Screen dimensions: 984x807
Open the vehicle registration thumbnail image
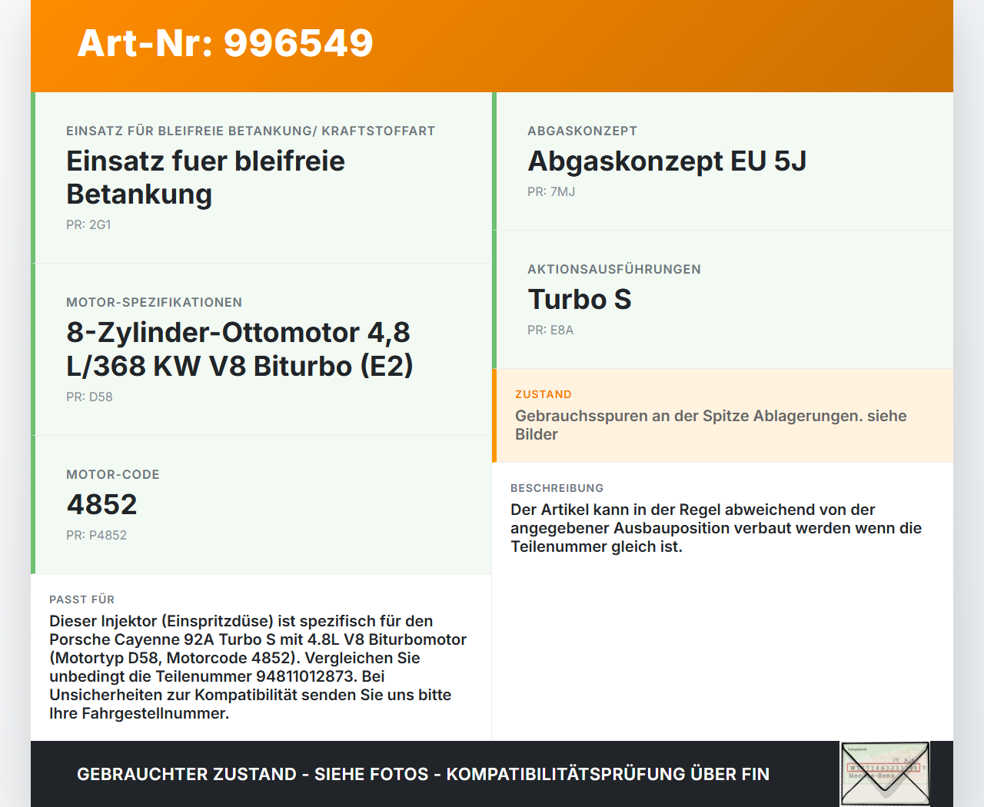tap(886, 774)
